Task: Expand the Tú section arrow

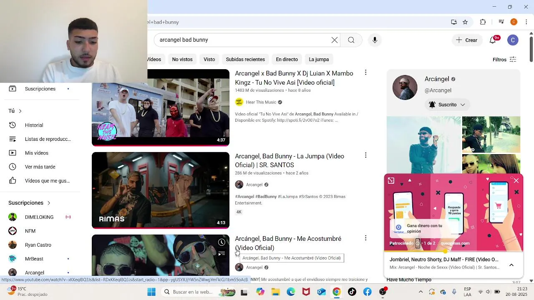Action: click(20, 111)
